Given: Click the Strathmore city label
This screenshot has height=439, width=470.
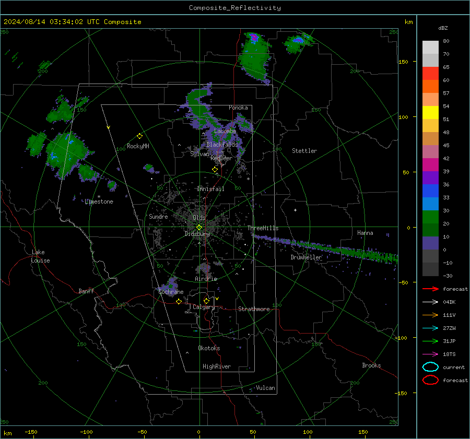Looking at the screenshot, I should [x=254, y=309].
